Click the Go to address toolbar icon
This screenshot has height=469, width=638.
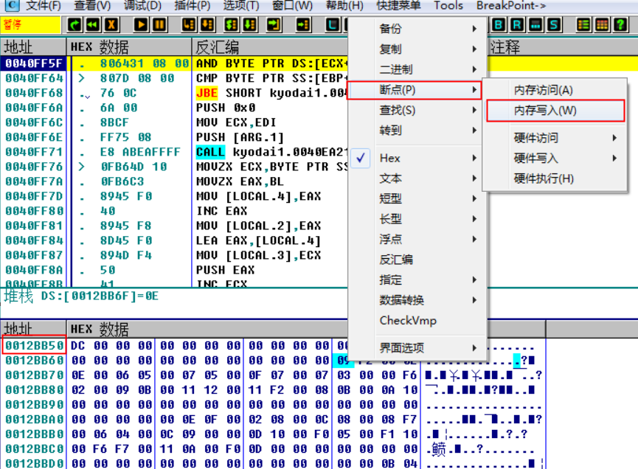coord(304,25)
